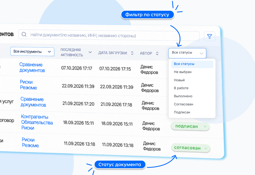Focus the document search field
255x175 pixels.
coord(109,35)
